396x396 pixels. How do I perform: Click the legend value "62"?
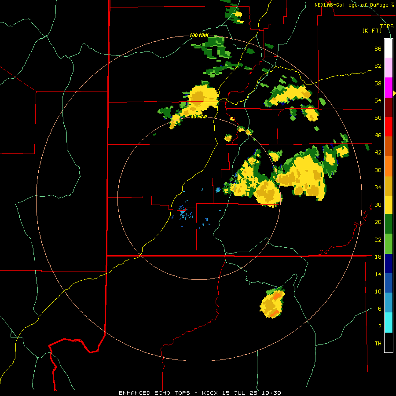coord(378,66)
